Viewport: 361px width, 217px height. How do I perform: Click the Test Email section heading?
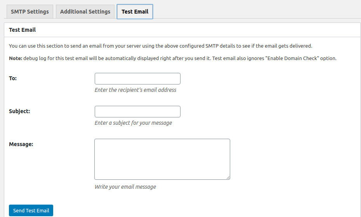coord(22,29)
